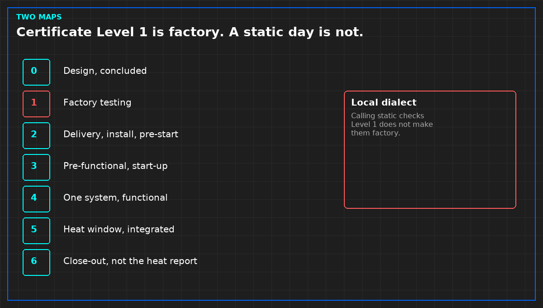Click the level 6 number box

(36, 262)
